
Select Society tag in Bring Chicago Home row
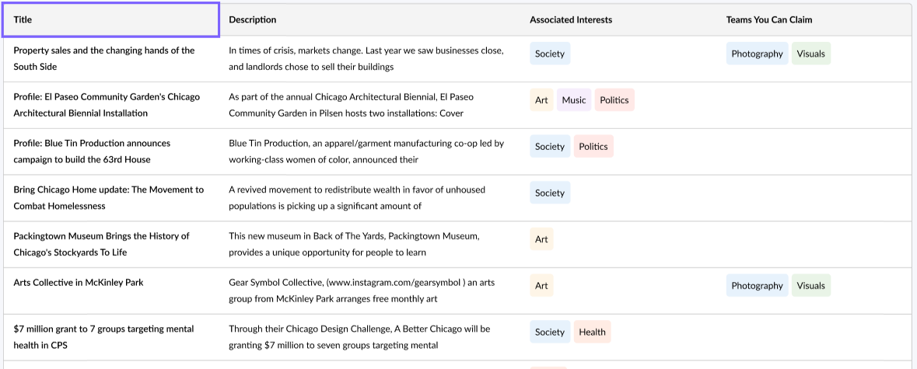tap(550, 193)
